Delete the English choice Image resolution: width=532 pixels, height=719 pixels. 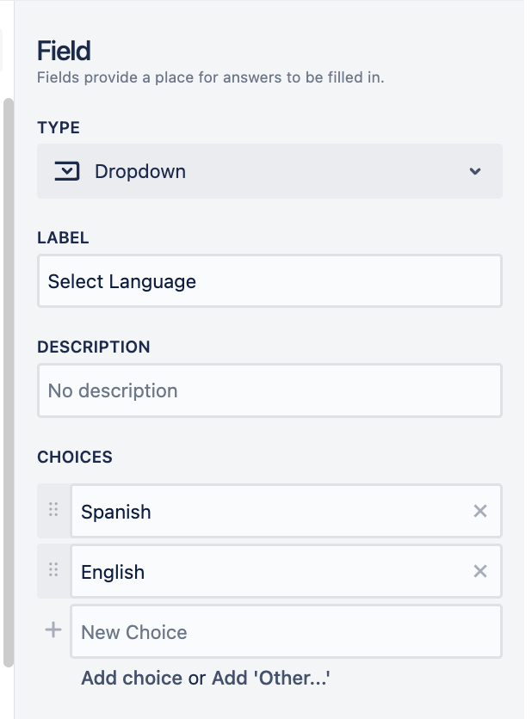pyautogui.click(x=480, y=572)
